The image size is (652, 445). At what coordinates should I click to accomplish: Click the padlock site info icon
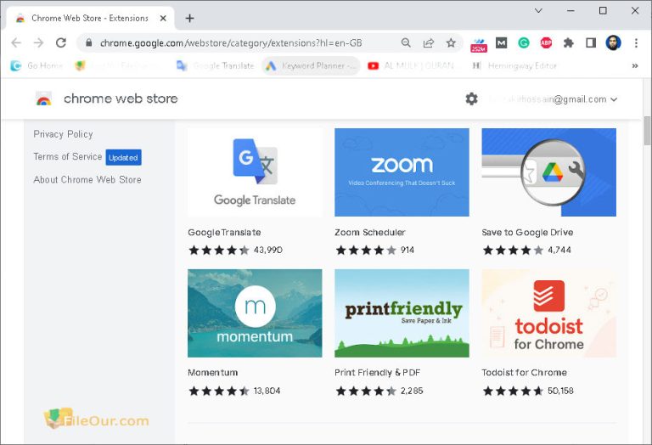coord(88,42)
